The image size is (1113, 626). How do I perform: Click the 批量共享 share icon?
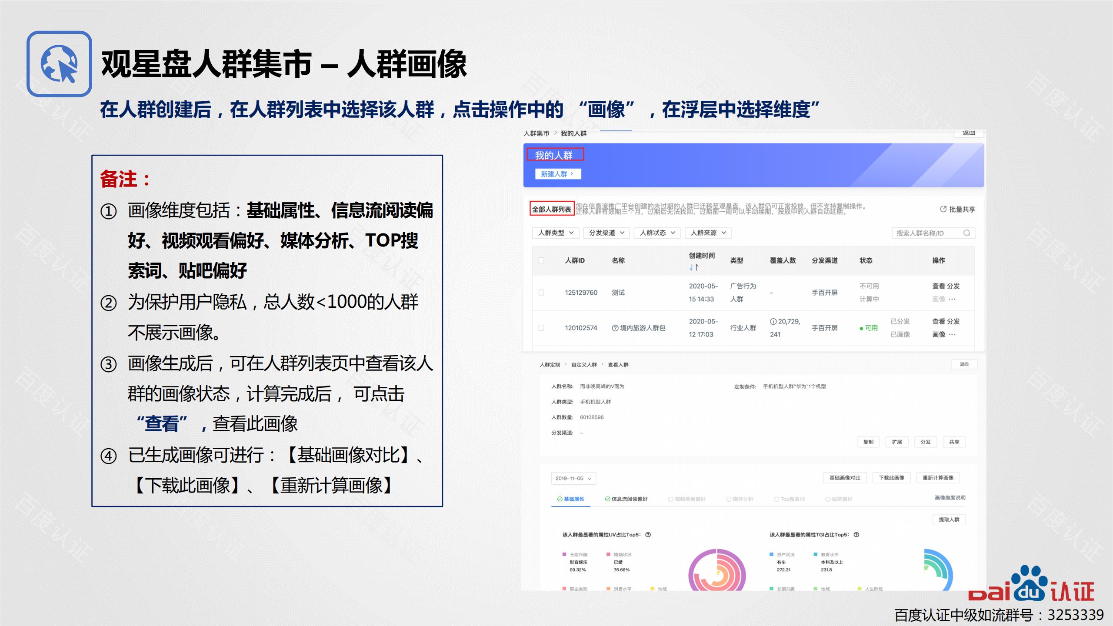[943, 209]
